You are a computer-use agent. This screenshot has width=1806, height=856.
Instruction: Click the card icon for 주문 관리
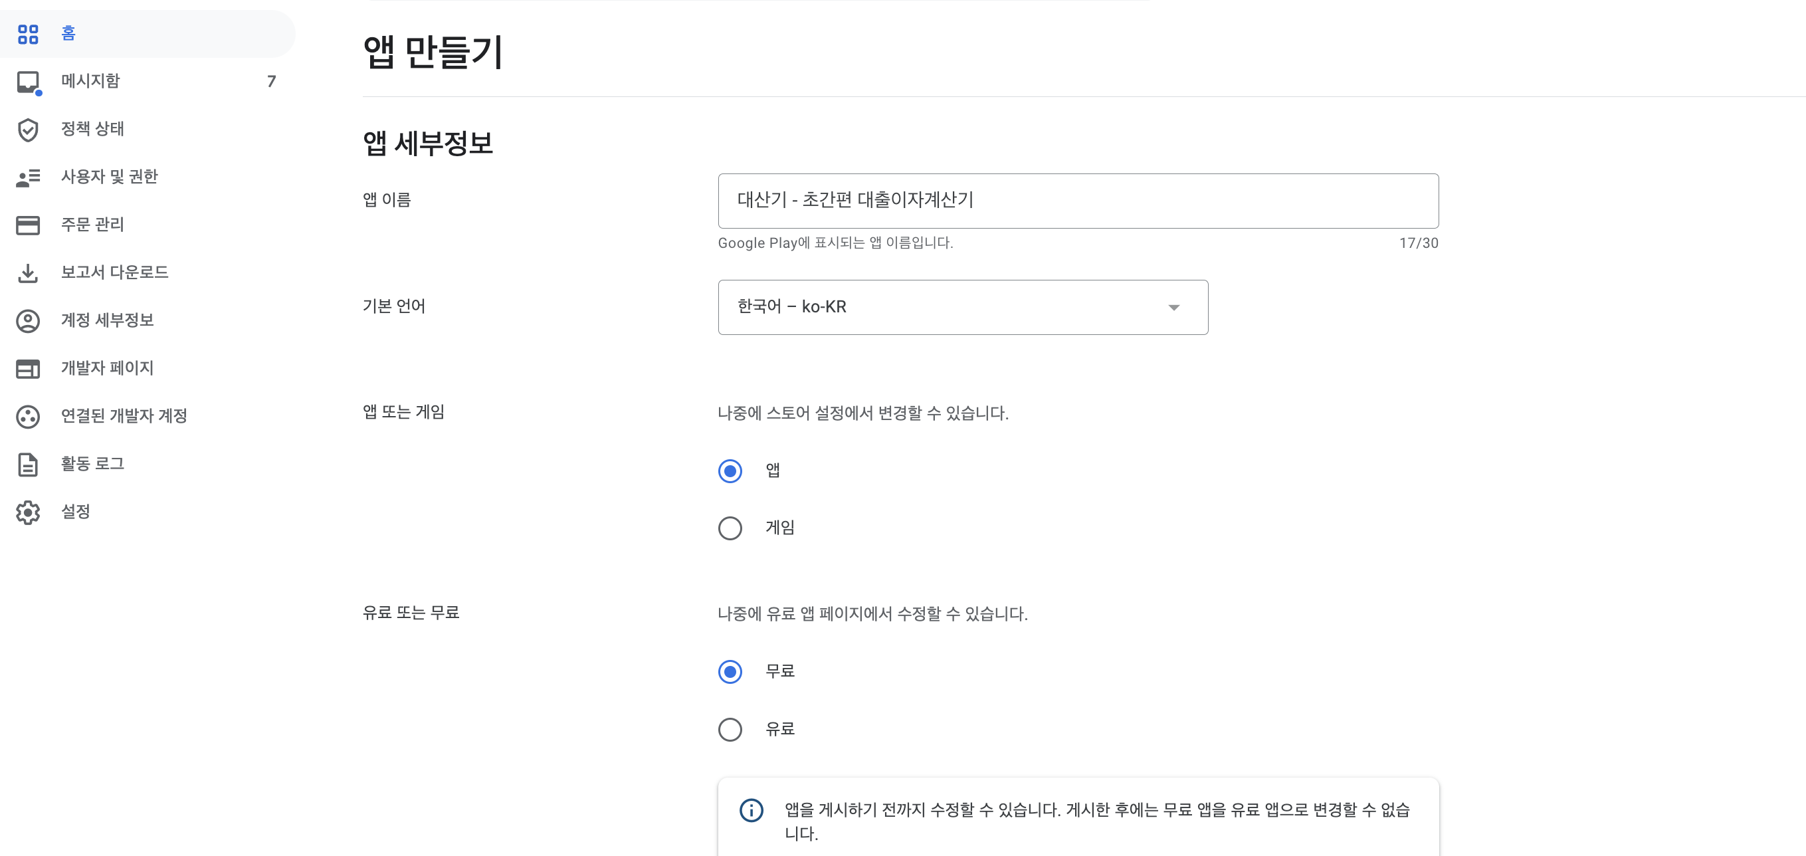[28, 225]
